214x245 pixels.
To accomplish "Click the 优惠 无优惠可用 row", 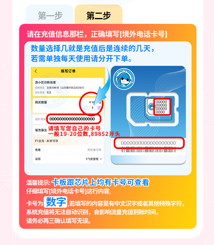I will point(68,150).
